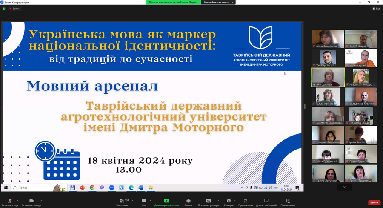
Task: Click Windows Start button in shared screen
Action: coord(6,188)
